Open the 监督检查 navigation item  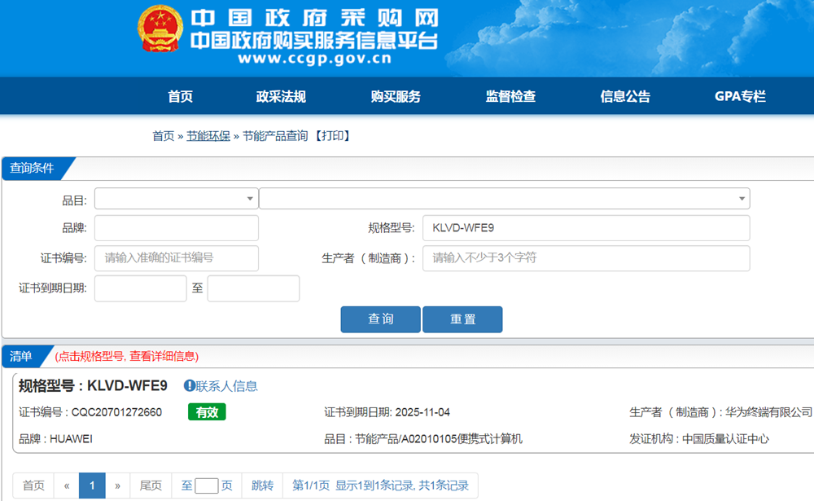tap(510, 96)
